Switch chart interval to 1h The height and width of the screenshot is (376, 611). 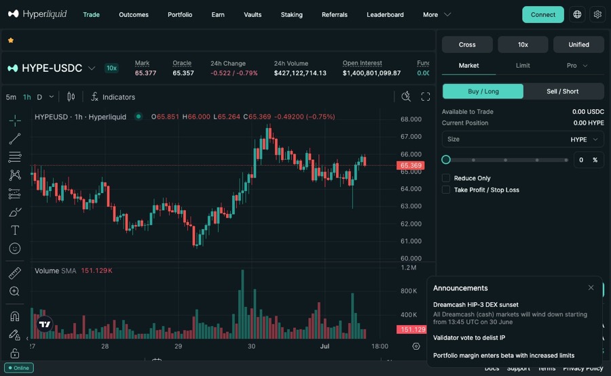(x=27, y=97)
